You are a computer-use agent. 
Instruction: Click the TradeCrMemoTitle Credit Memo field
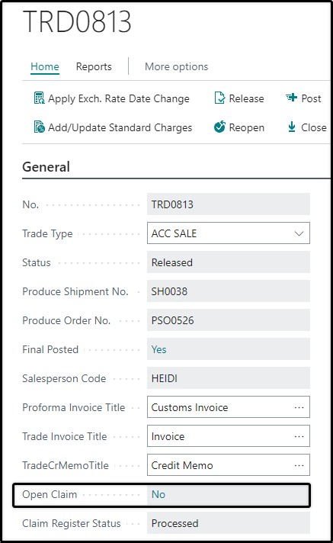pyautogui.click(x=229, y=465)
